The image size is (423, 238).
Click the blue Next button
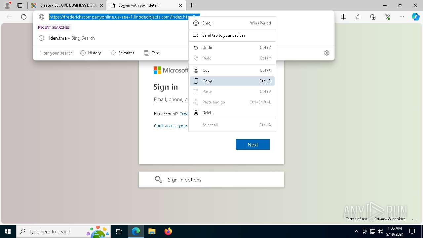[253, 144]
